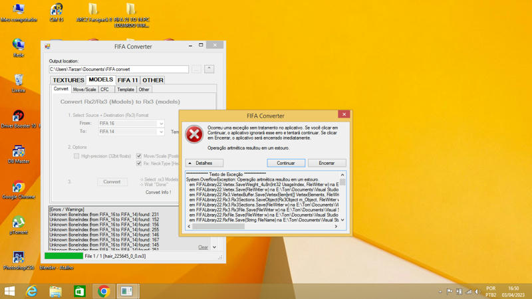Open the Template sub-tab
The image size is (532, 299).
click(x=126, y=90)
